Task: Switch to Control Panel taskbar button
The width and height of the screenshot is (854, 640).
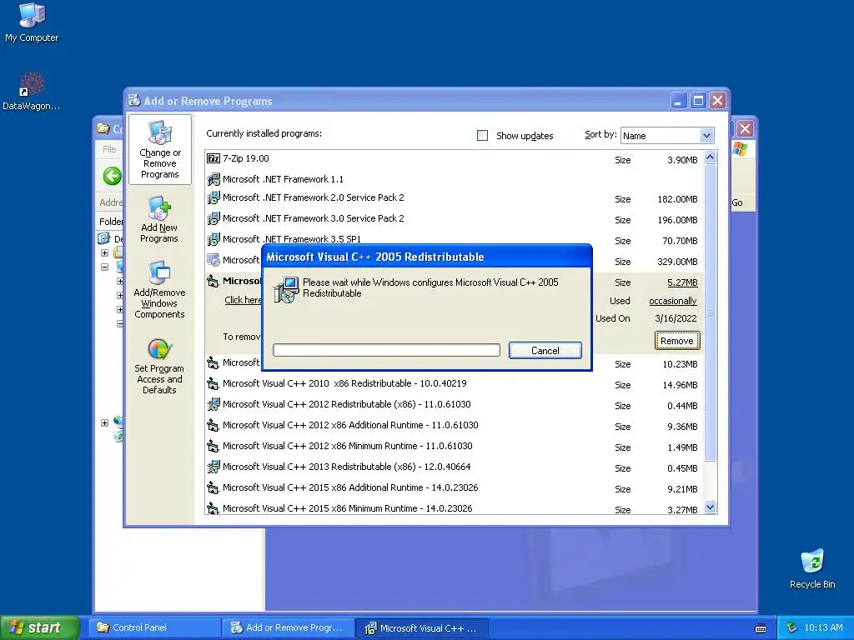Action: click(154, 627)
